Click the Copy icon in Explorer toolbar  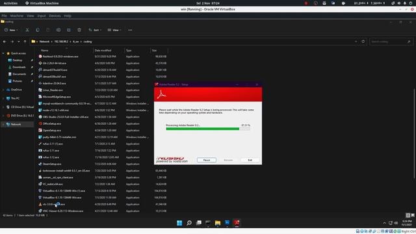38,30
